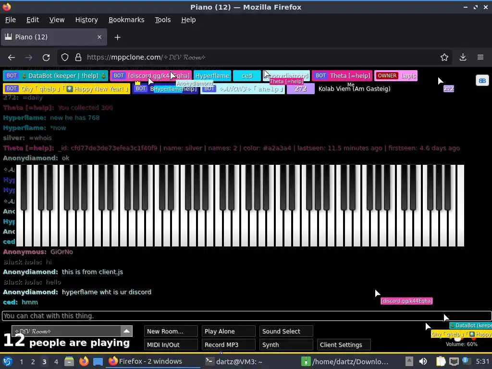Open the File menu
Image resolution: width=492 pixels, height=369 pixels.
click(x=11, y=20)
